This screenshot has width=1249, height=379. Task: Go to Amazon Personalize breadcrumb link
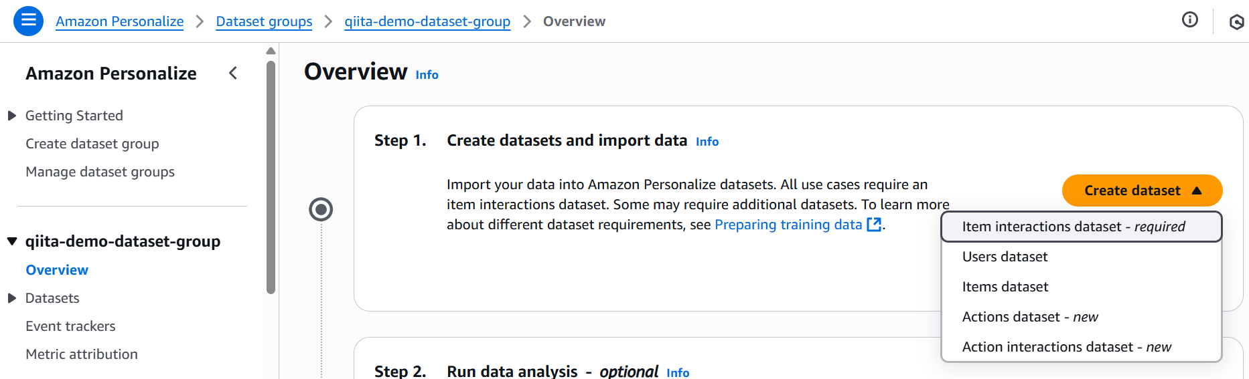click(x=119, y=21)
